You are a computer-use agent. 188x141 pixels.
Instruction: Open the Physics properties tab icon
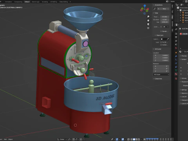(x=176, y=63)
